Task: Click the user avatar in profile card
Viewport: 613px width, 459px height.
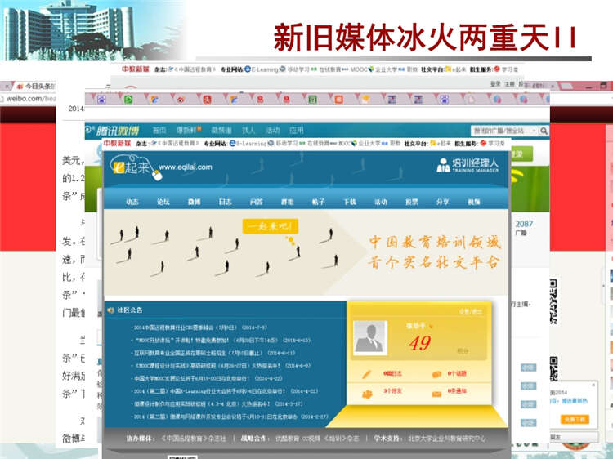Action: (369, 336)
